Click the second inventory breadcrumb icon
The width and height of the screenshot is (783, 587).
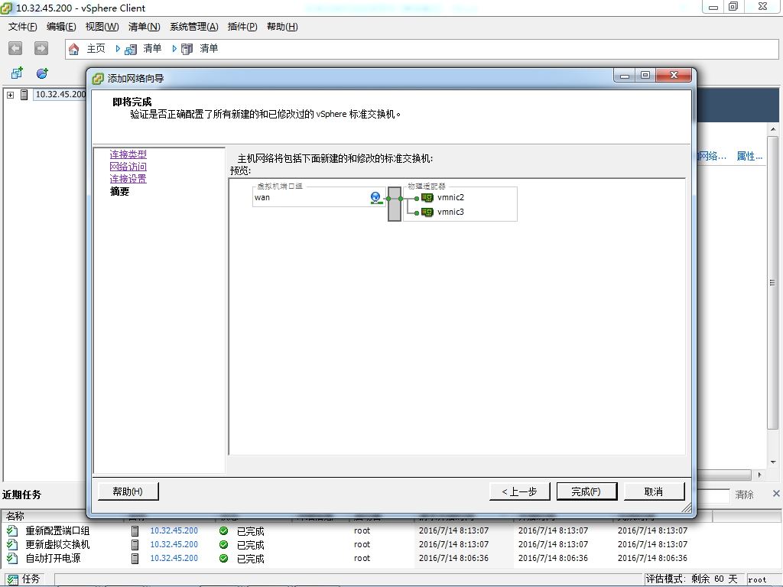(x=187, y=49)
